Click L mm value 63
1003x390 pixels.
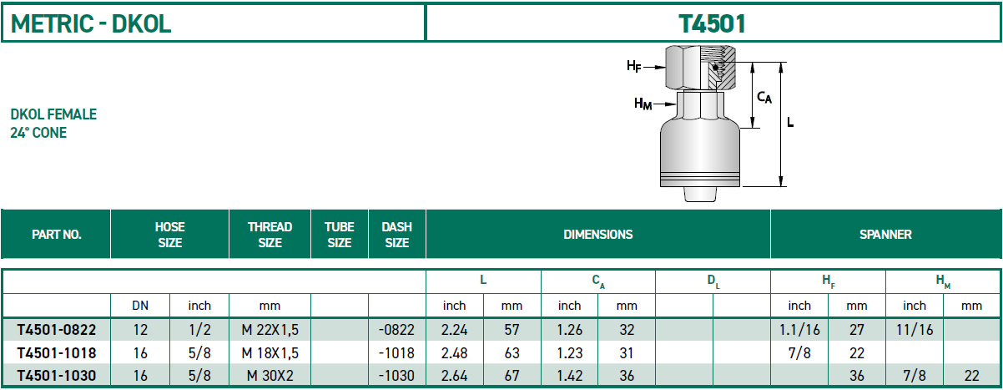(x=512, y=352)
